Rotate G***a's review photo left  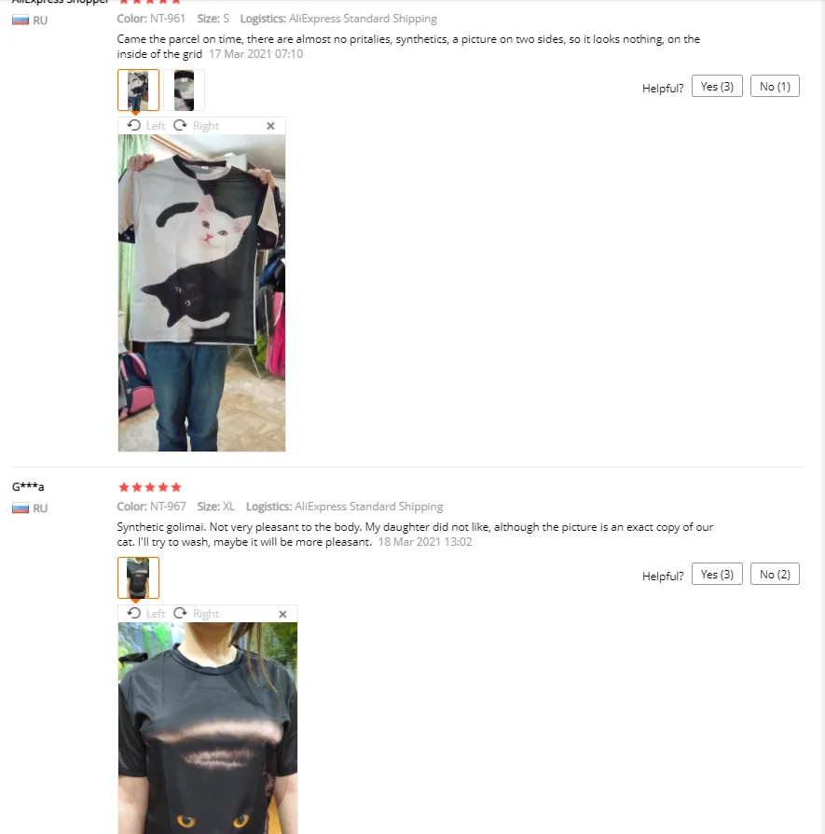tap(146, 613)
